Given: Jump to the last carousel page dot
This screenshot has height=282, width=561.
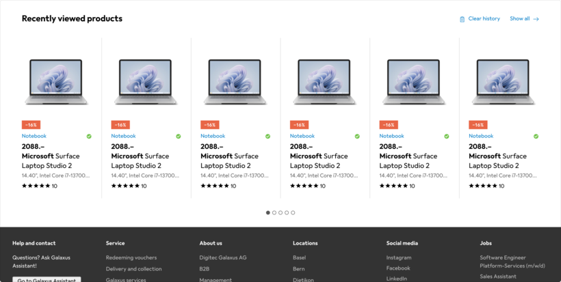Looking at the screenshot, I should (x=293, y=213).
